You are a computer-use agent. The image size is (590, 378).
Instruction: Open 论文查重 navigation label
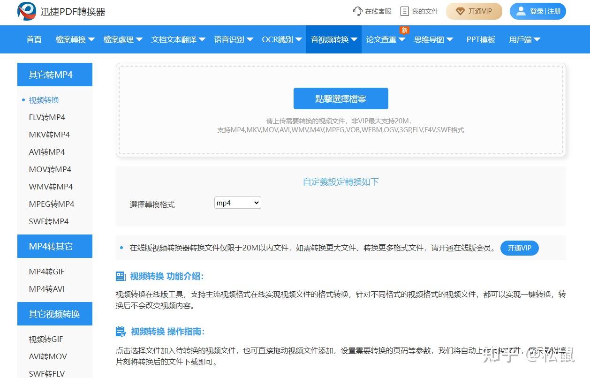pos(381,39)
